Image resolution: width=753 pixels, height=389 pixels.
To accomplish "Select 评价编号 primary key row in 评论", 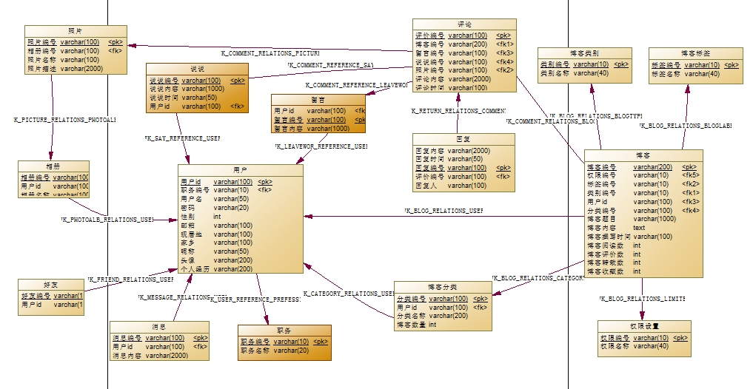I will [x=463, y=35].
